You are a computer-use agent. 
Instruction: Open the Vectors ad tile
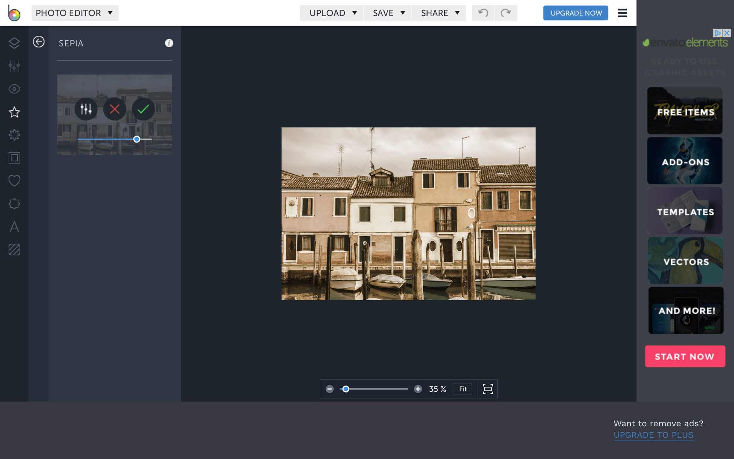(685, 261)
